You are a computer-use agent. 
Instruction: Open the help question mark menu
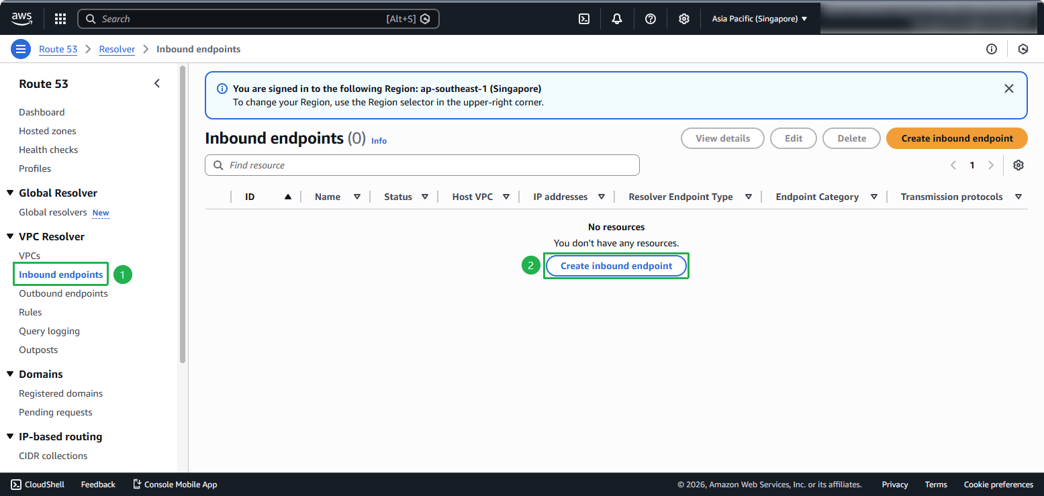651,19
